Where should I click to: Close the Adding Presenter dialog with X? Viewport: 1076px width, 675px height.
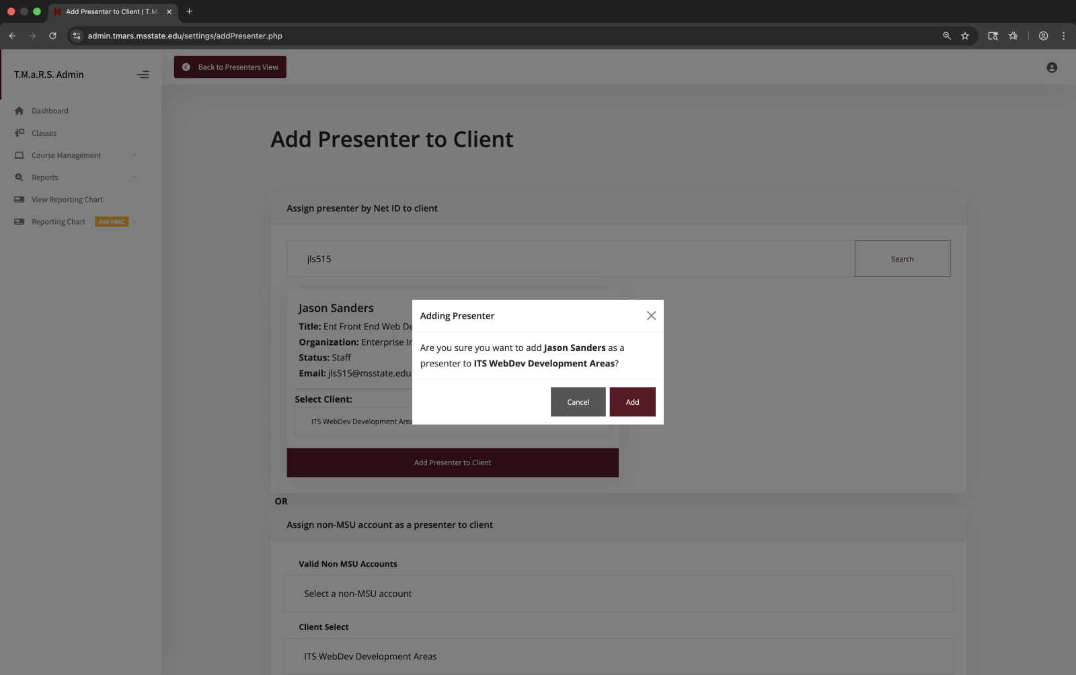(650, 315)
